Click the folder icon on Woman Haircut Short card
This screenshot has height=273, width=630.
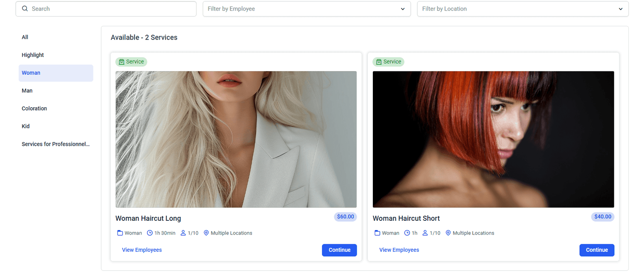coord(377,233)
